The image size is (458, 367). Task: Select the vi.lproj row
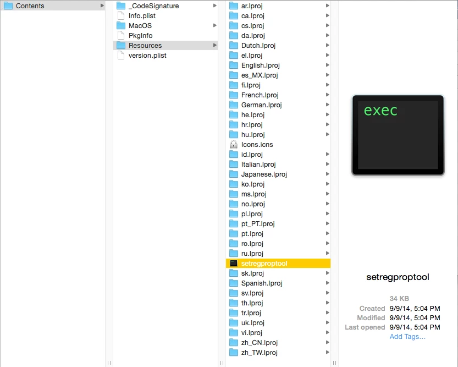click(278, 333)
